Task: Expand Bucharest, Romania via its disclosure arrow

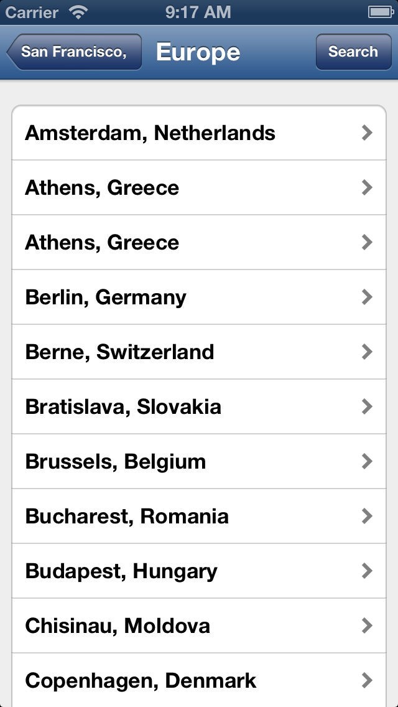Action: click(367, 516)
